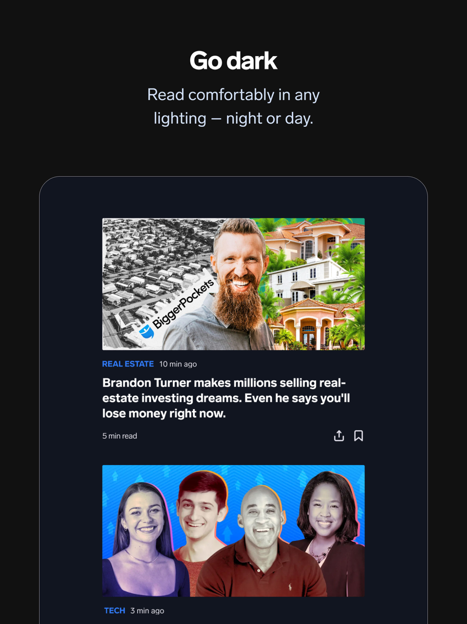Click the colorful mansion in the first thumbnail

point(315,284)
